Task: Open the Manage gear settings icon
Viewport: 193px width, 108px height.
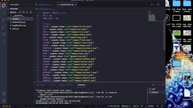Action: [x=4, y=101]
